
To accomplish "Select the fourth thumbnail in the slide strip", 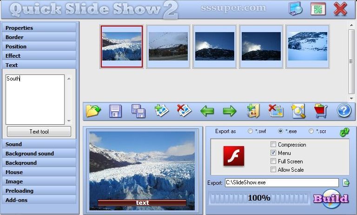I will pos(261,47).
